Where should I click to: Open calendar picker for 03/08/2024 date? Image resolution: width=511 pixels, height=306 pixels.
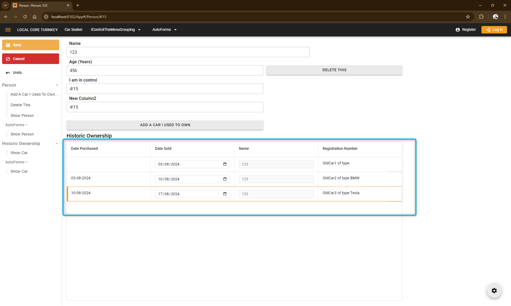click(225, 164)
